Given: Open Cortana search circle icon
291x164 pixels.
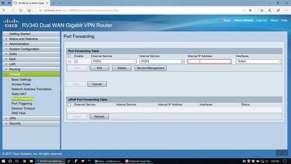Looking at the screenshot, I should tap(10, 161).
